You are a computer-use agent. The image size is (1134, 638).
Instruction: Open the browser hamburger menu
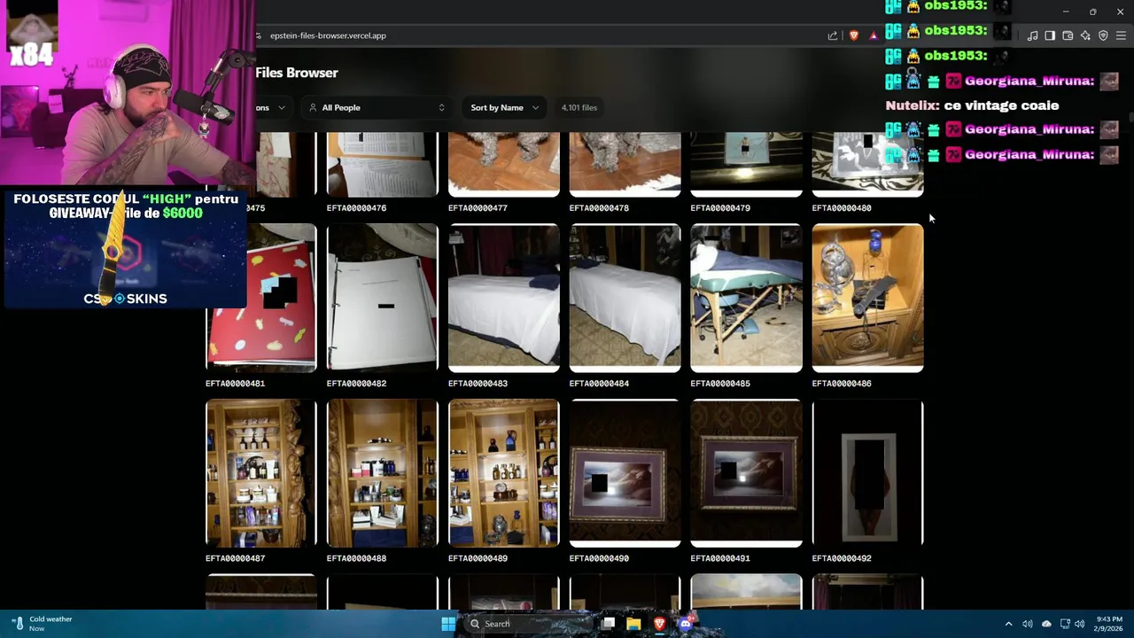click(x=1121, y=35)
